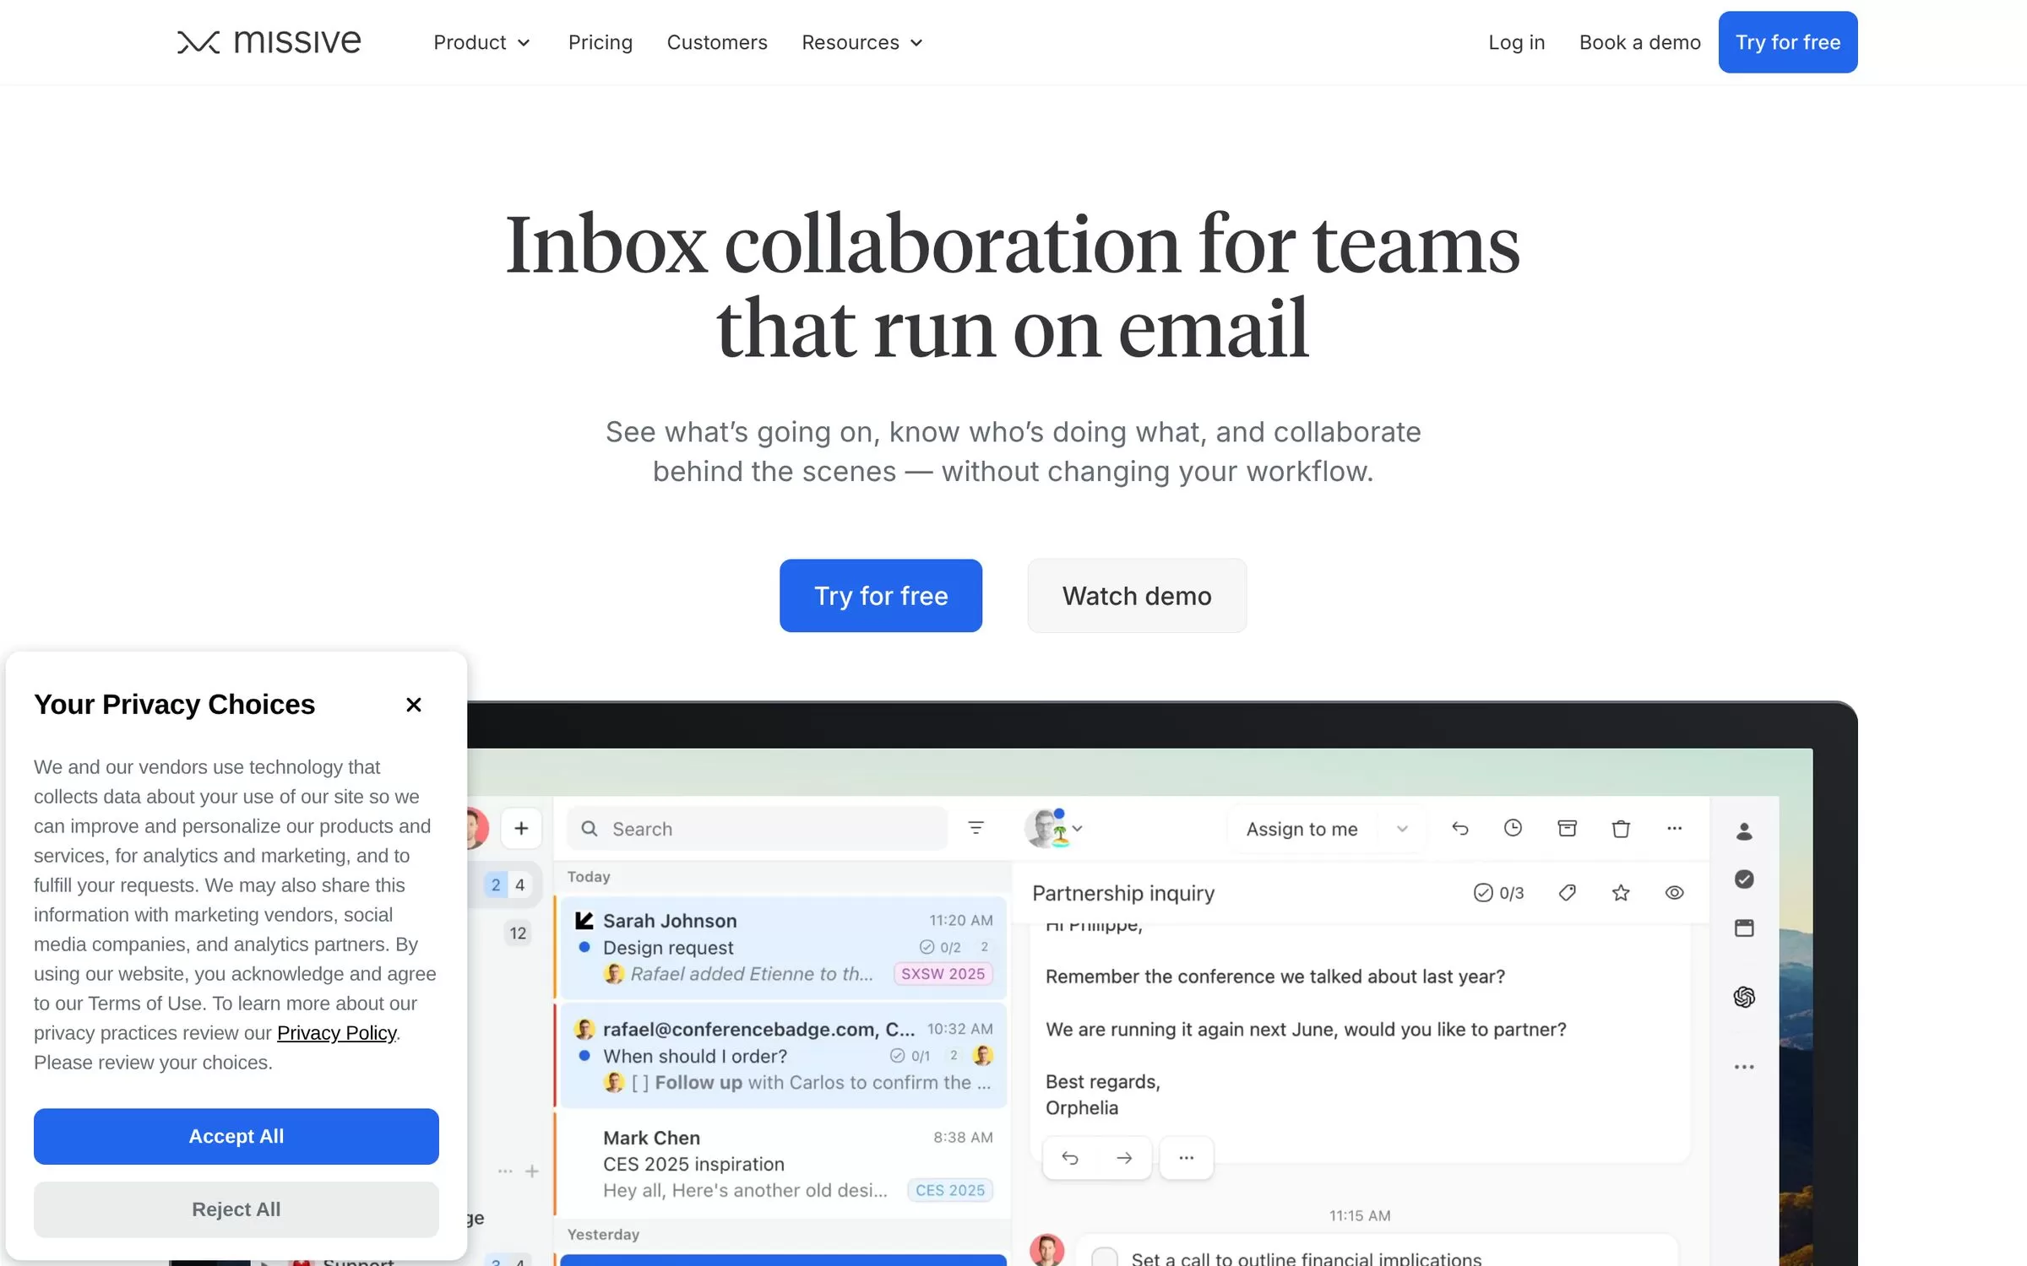Open the Customers page
The image size is (2027, 1266).
click(x=716, y=42)
